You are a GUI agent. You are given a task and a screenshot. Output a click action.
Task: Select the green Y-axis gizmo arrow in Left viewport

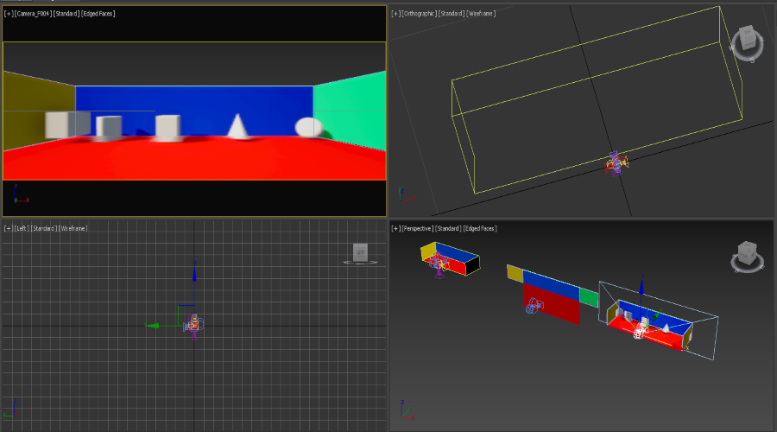coord(155,326)
